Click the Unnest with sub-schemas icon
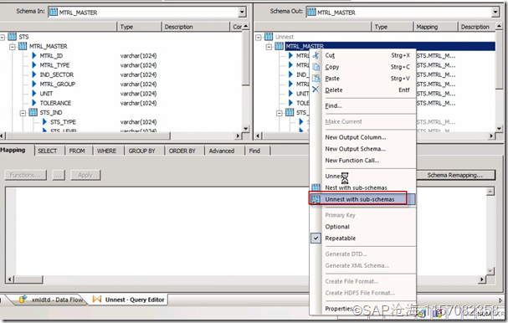The height and width of the screenshot is (323, 508). [x=316, y=199]
